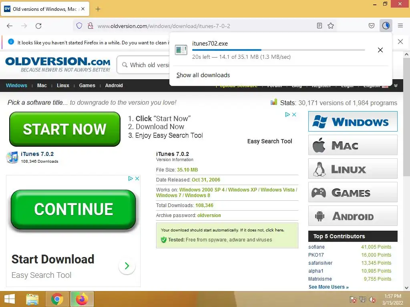
Task: Select Android in the site nav bar
Action: pyautogui.click(x=114, y=86)
